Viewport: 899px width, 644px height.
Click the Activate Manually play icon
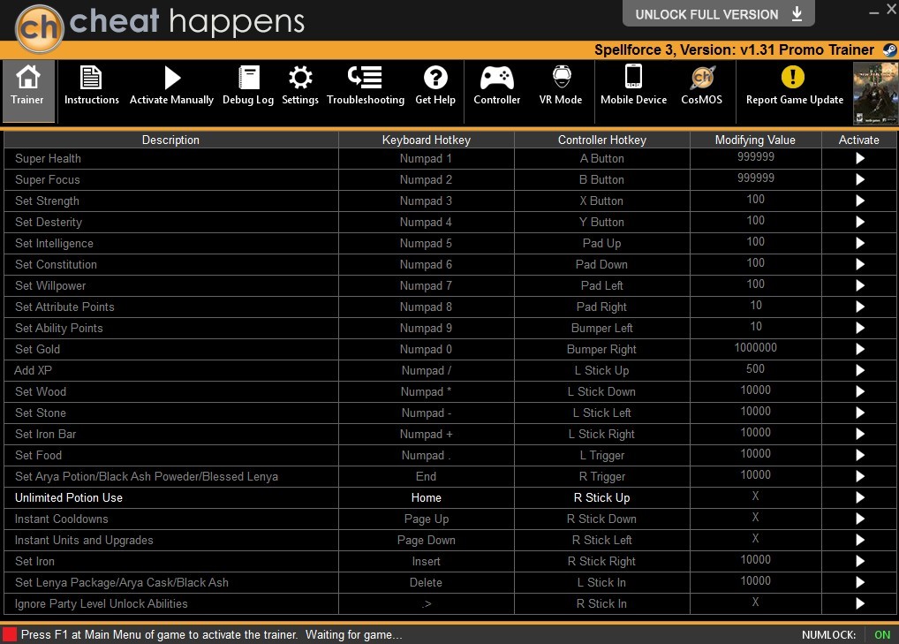[171, 78]
